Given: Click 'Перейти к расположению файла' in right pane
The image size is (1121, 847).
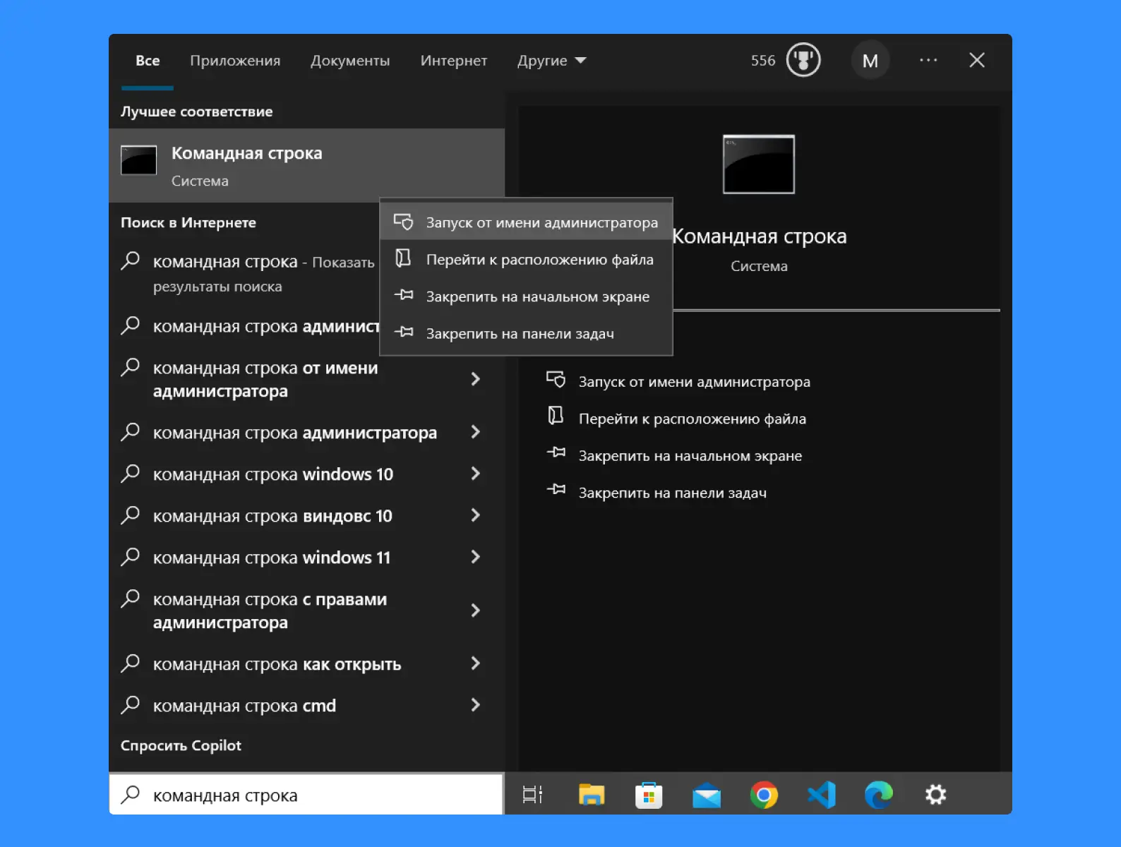Looking at the screenshot, I should 692,419.
